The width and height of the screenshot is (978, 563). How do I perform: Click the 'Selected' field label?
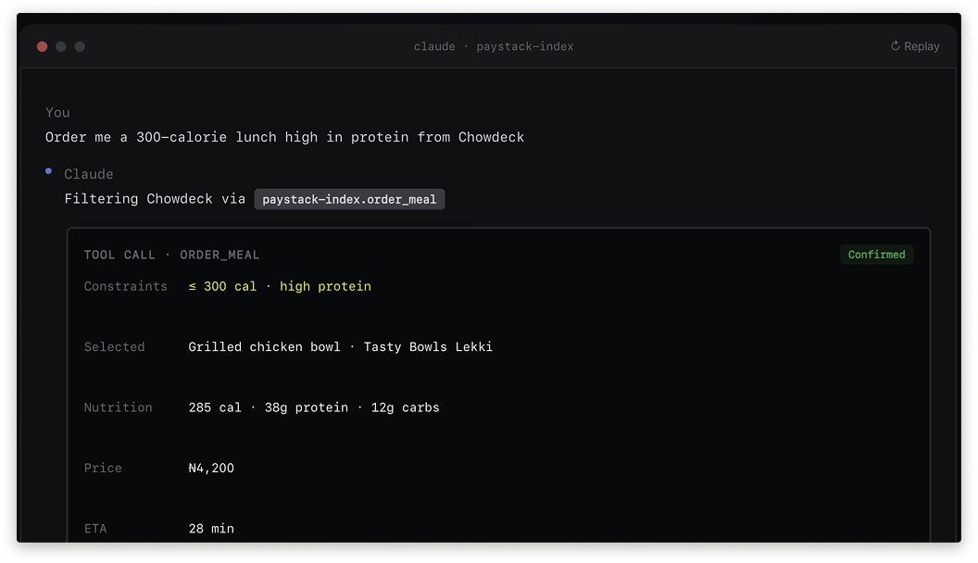pyautogui.click(x=114, y=346)
